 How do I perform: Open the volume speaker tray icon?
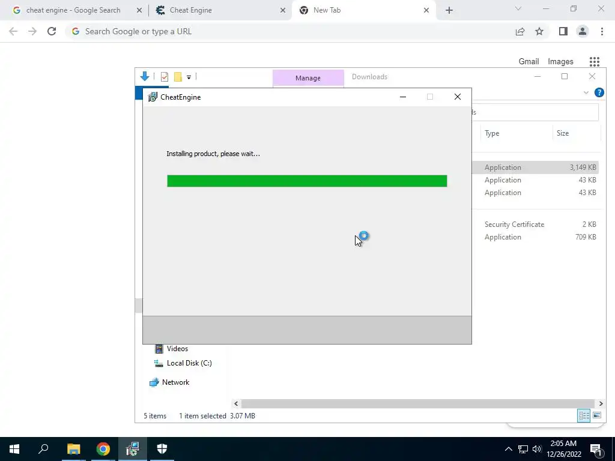pos(537,449)
